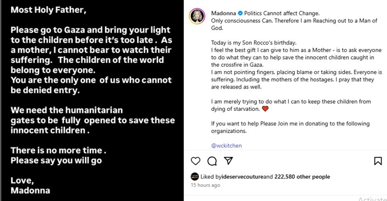Click the 15 hours ago timestamp
This screenshot has height=201, width=387.
click(x=205, y=185)
